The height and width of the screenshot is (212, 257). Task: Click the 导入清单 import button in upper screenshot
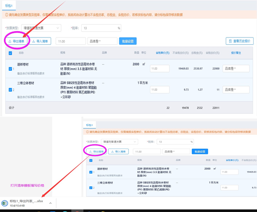(40, 41)
